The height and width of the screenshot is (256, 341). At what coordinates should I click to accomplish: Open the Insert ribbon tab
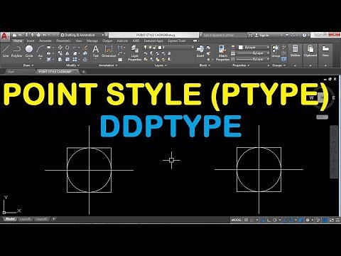(x=31, y=41)
